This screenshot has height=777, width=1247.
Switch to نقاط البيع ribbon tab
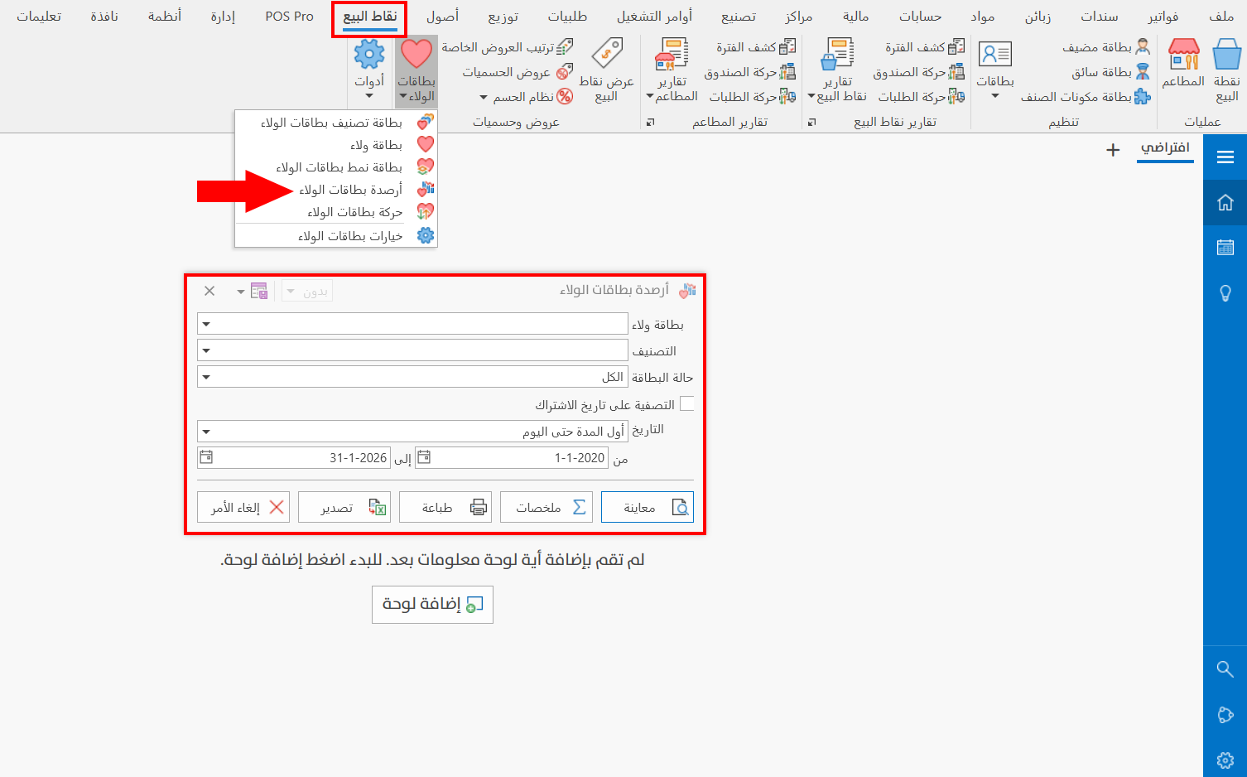tap(370, 17)
